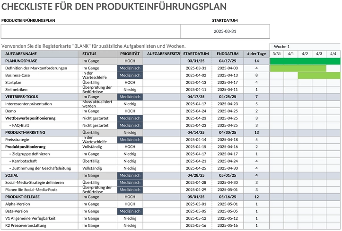Screen dimensions: 342x231
Task: Click the light green Marktanforderungen Gantt bar
Action: coord(298,68)
